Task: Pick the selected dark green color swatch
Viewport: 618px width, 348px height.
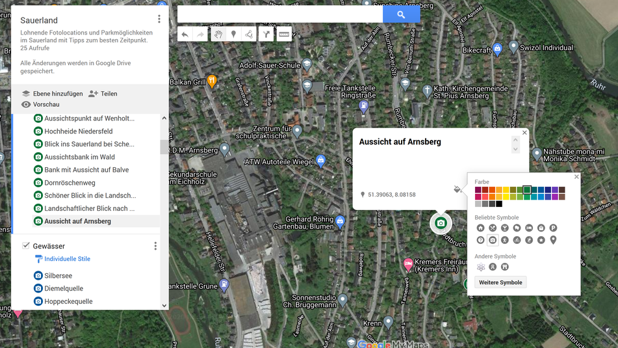Action: tap(527, 190)
